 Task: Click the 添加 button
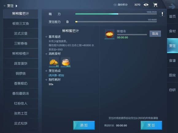pyautogui.click(x=84, y=125)
